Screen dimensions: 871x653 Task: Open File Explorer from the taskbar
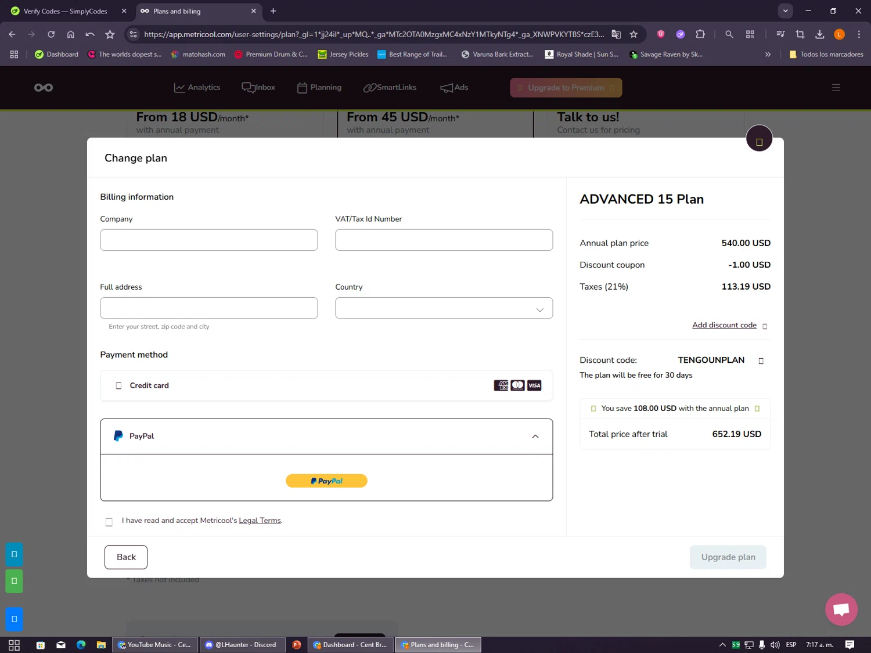101,645
